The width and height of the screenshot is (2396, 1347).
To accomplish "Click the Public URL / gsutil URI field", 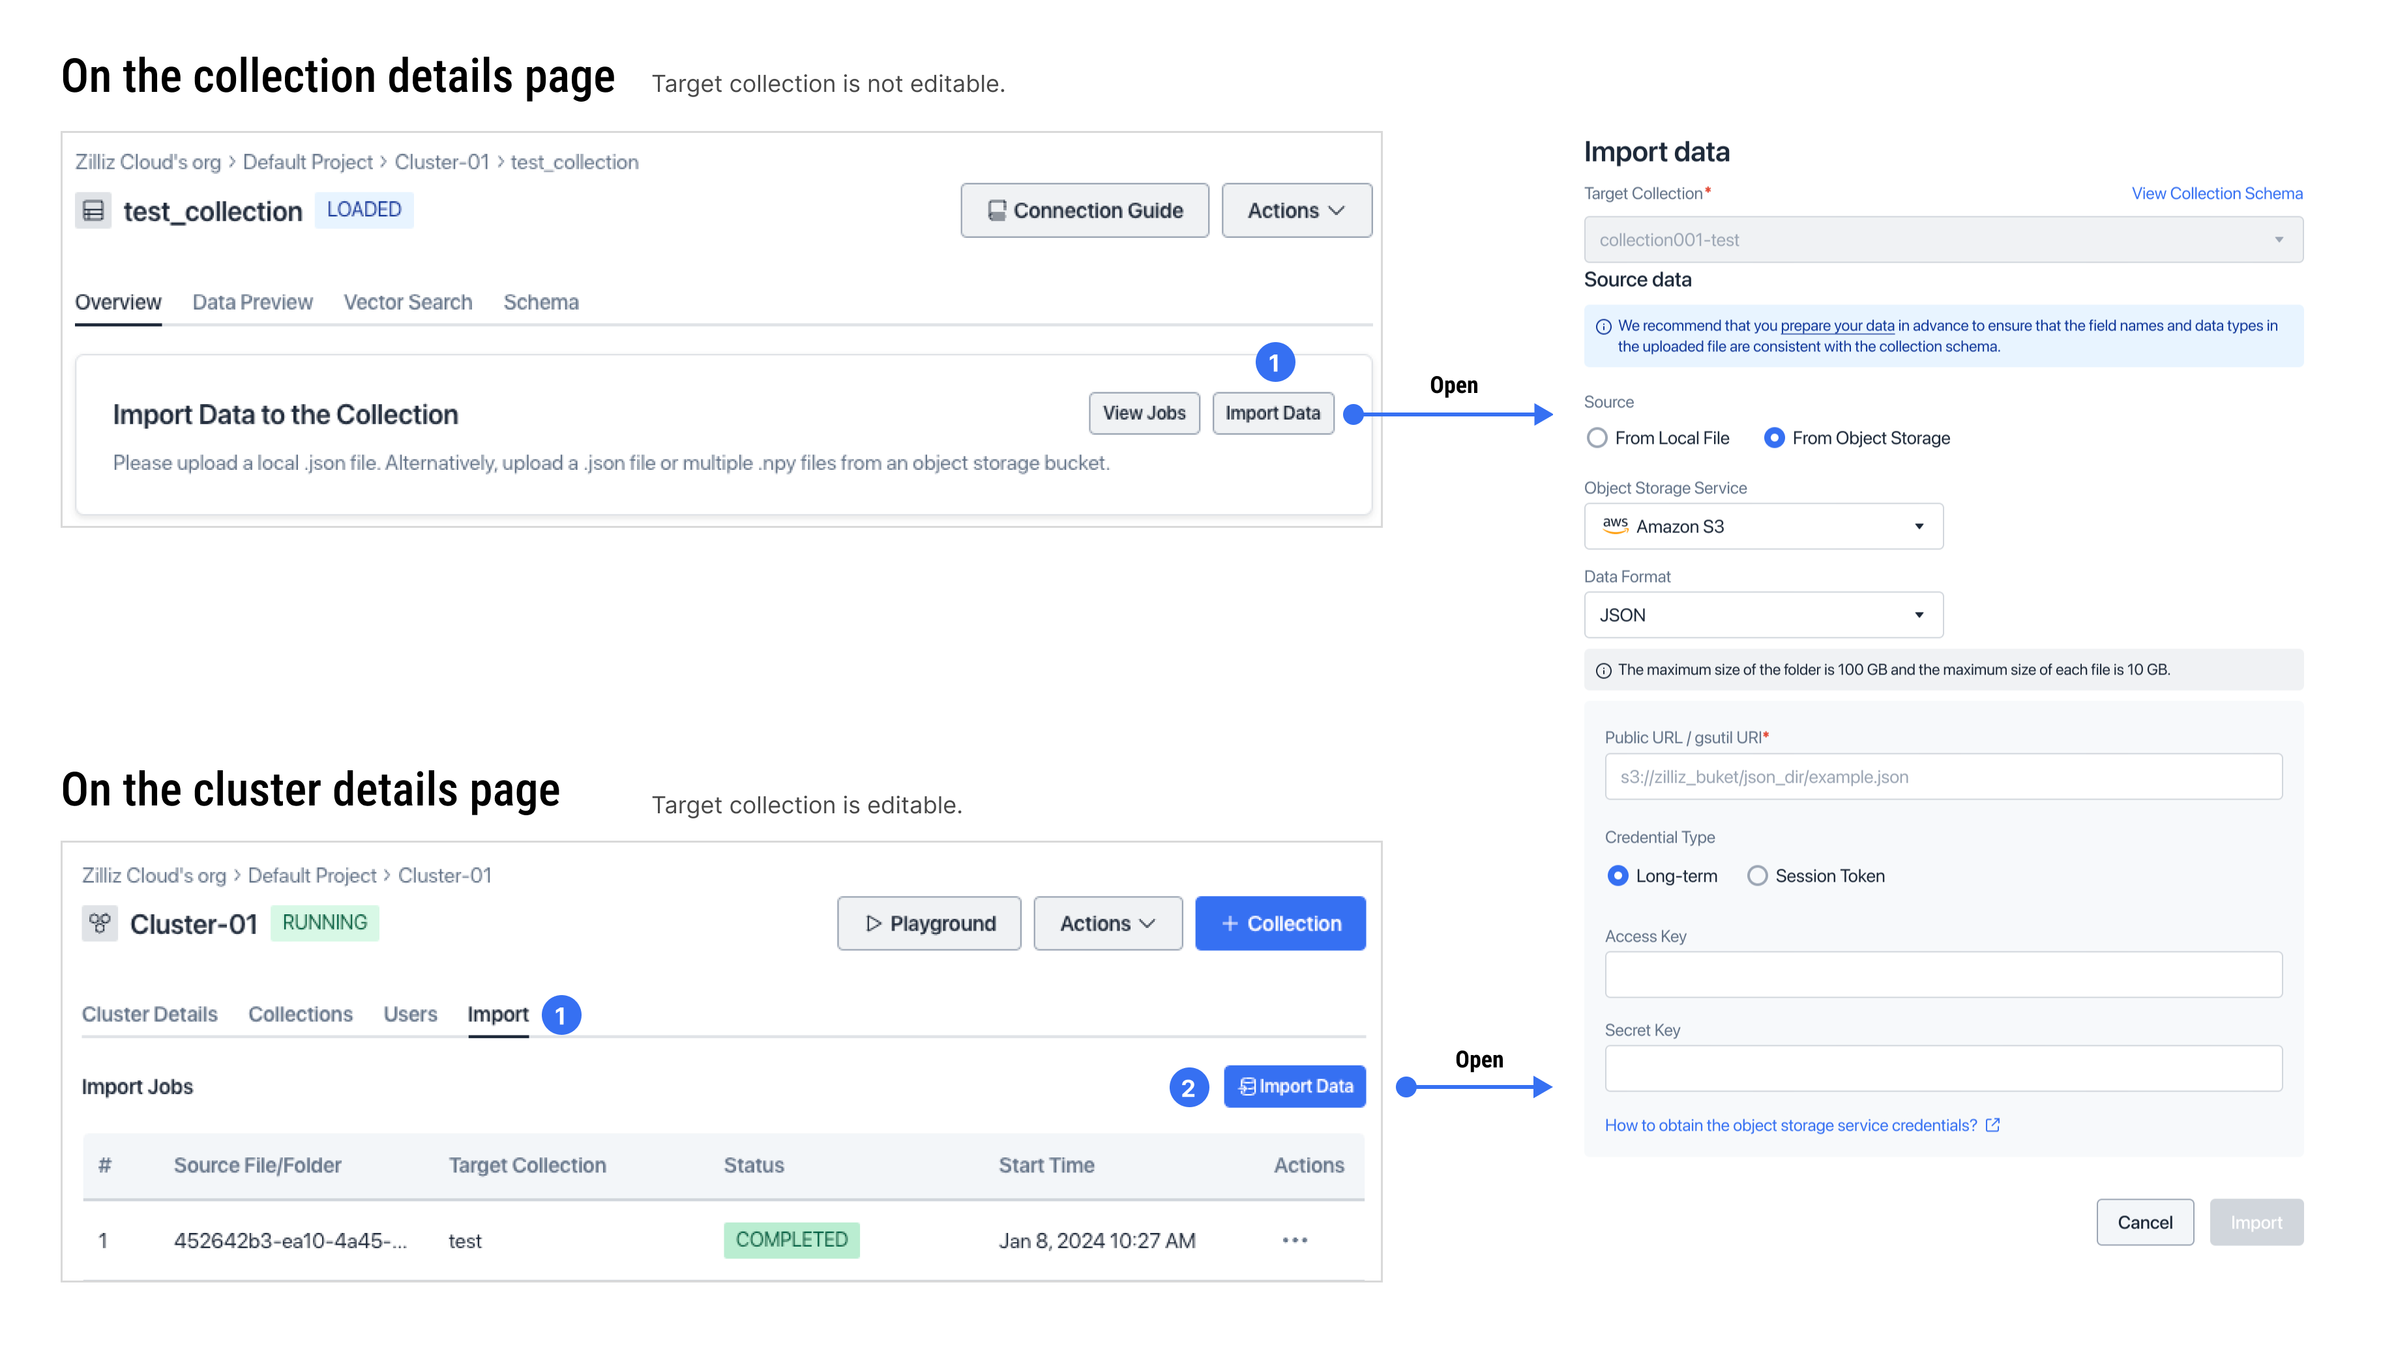I will (1943, 776).
